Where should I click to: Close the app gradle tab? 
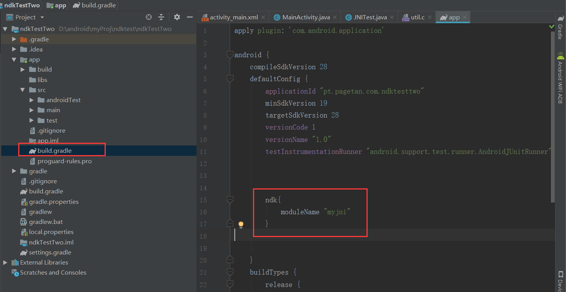(465, 17)
